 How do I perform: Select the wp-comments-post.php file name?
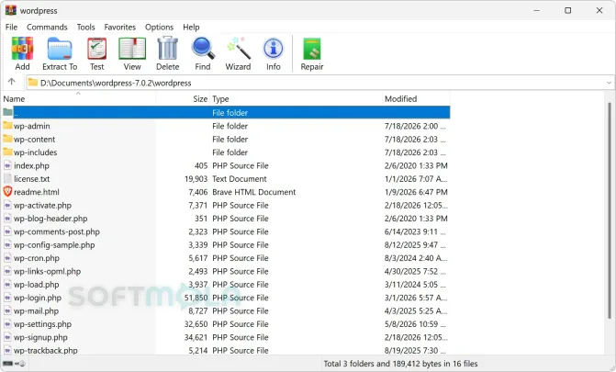(57, 231)
